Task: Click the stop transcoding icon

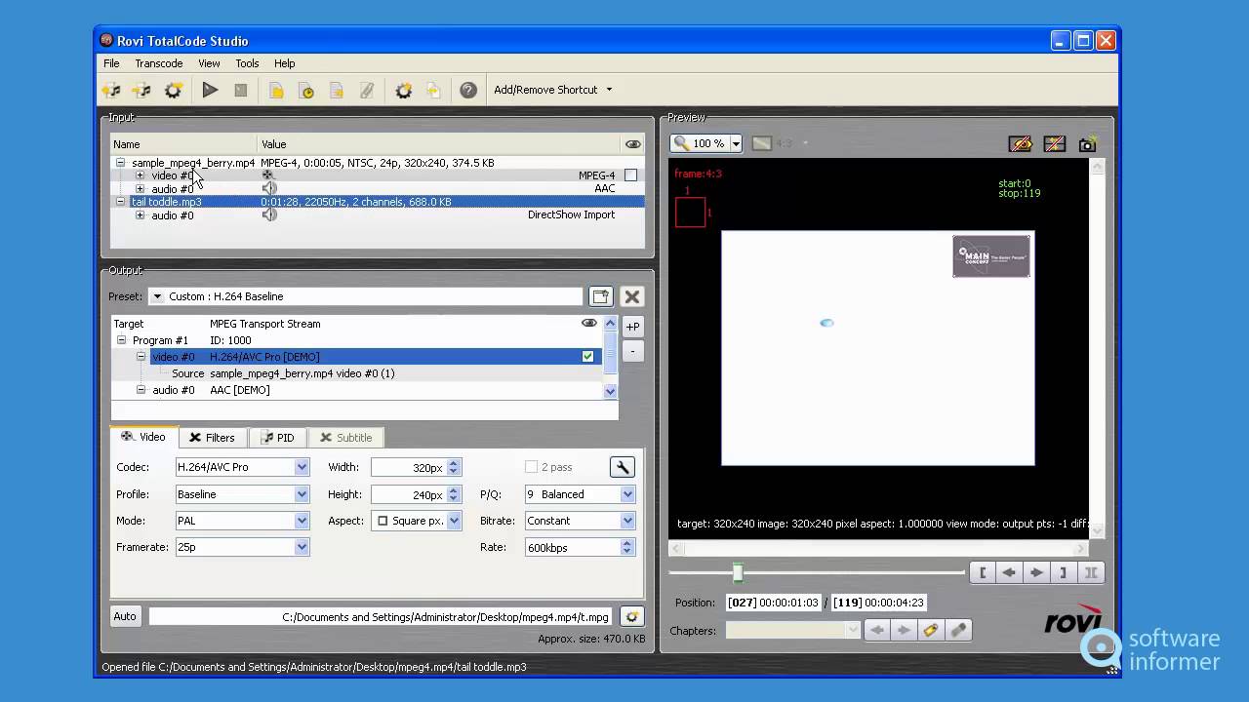Action: (241, 90)
